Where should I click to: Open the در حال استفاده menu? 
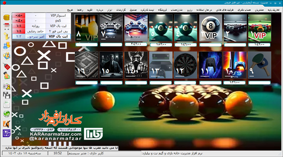pos(204,10)
